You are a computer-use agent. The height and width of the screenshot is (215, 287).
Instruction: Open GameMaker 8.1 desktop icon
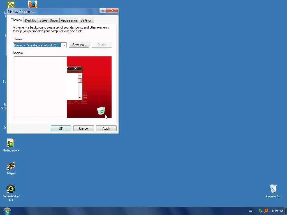pyautogui.click(x=11, y=189)
